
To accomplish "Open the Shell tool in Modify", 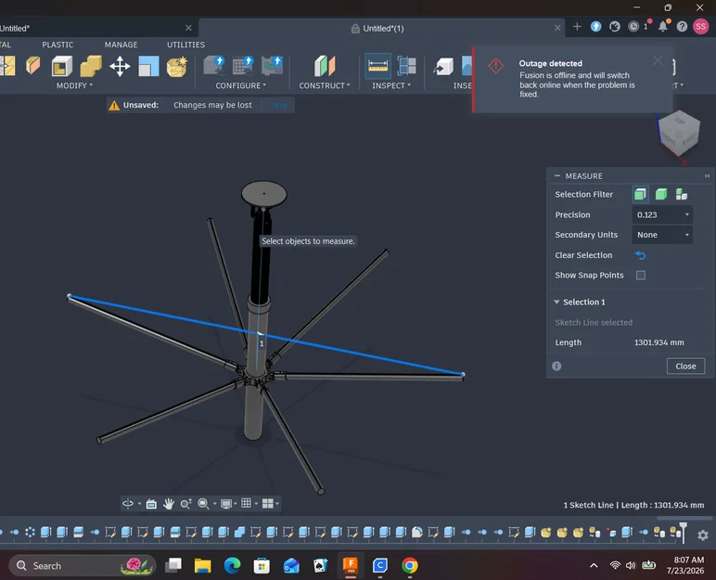I will click(x=61, y=66).
